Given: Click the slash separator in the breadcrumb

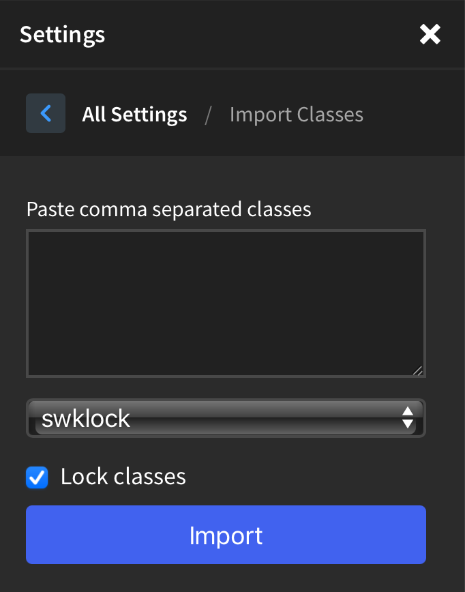Looking at the screenshot, I should (x=208, y=115).
